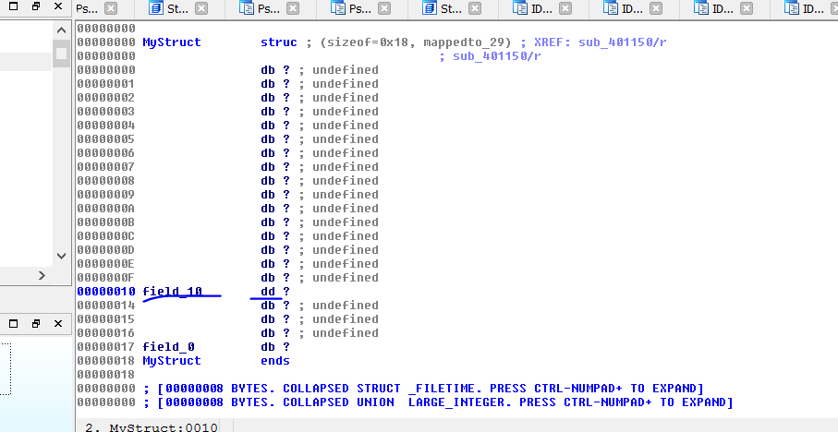The height and width of the screenshot is (432, 838).
Task: Select the field_10 member name
Action: [172, 292]
